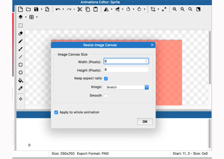Save the sprite using the floppy disk icon
This screenshot has height=159, width=224.
36,9
